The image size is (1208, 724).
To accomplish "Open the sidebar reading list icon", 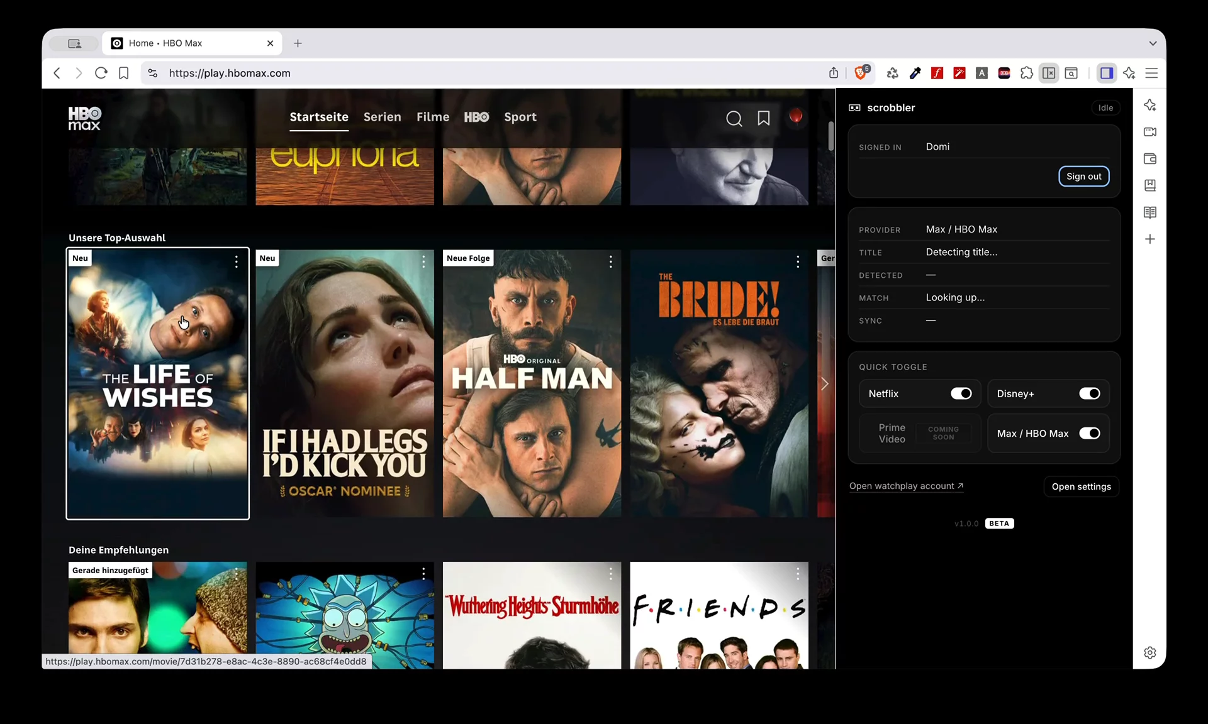I will coord(1149,212).
